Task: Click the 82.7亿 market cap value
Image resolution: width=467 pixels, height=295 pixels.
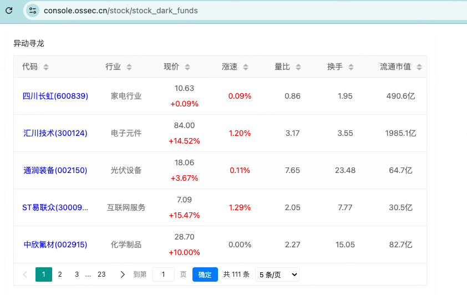Action: (400, 245)
